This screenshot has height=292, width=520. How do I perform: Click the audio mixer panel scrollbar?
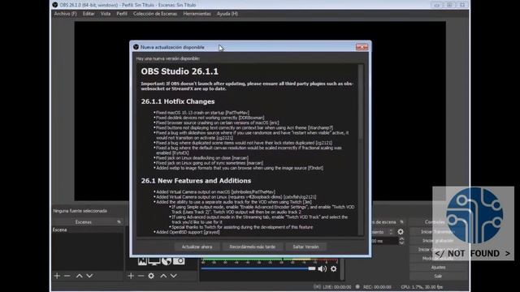[342, 269]
